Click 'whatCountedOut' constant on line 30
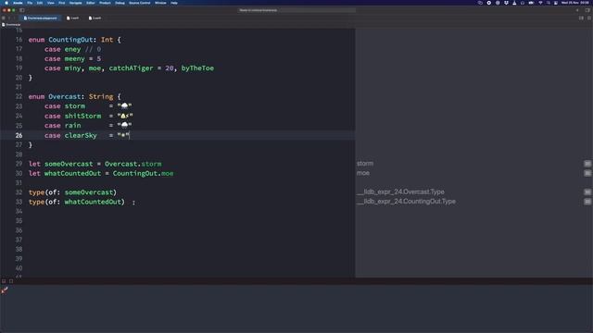 [72, 173]
